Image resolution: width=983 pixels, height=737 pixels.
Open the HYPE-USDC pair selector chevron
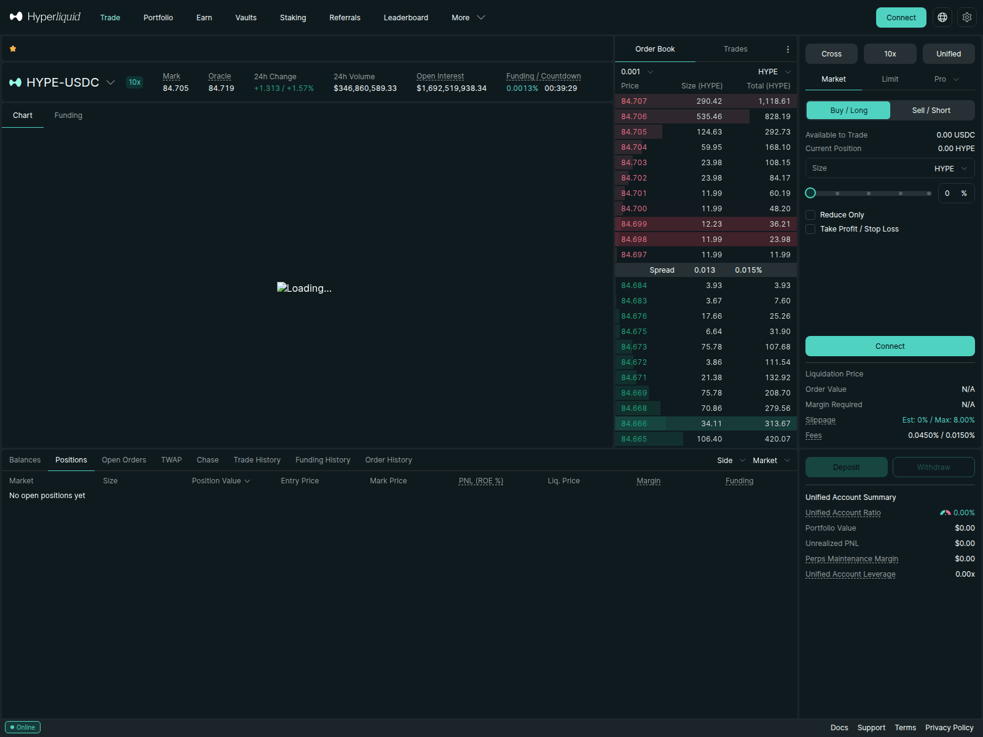click(x=111, y=82)
